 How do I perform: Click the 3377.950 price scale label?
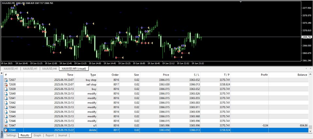click(307, 8)
